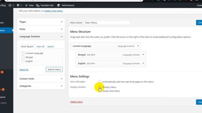Click the Menu Structure heading

tap(80, 32)
